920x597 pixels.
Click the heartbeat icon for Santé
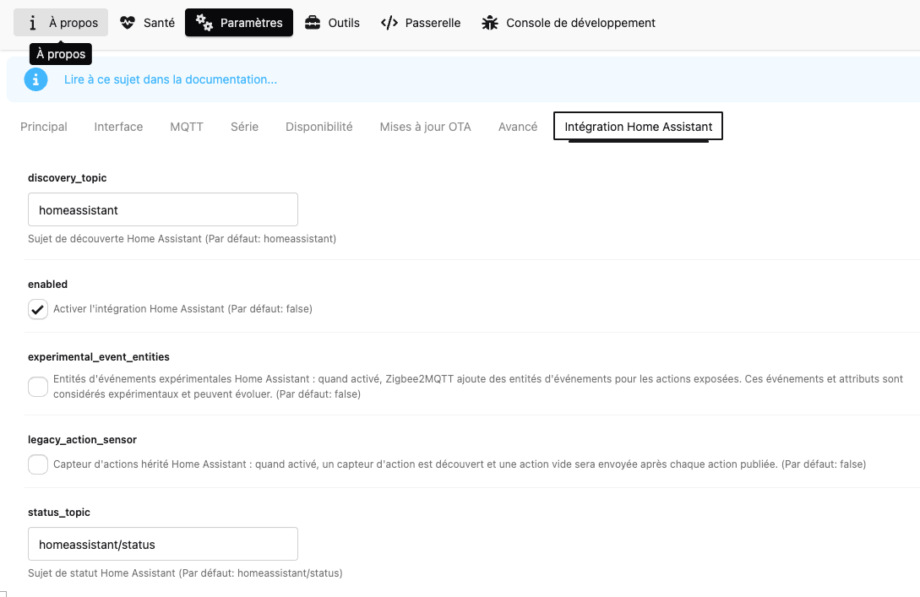click(128, 23)
